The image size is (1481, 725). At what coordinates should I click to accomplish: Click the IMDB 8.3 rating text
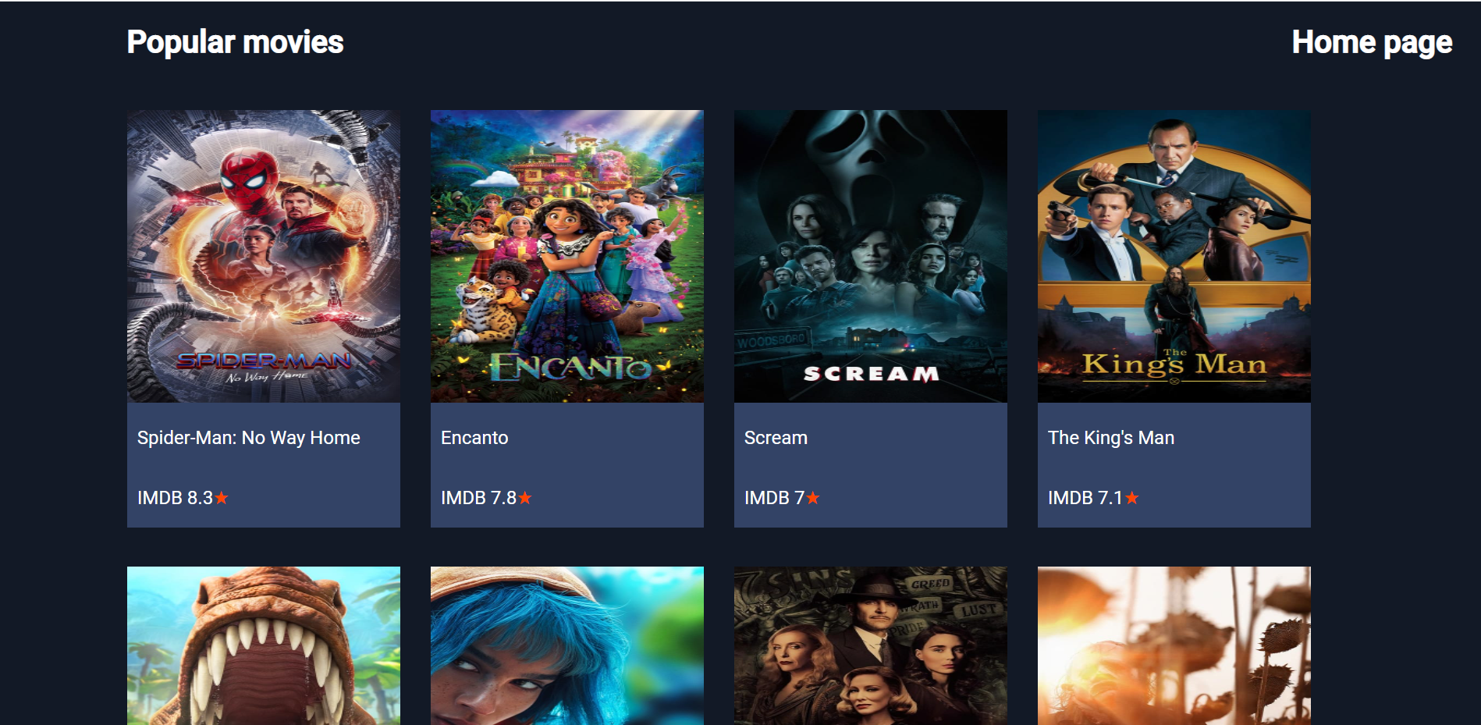pos(175,498)
